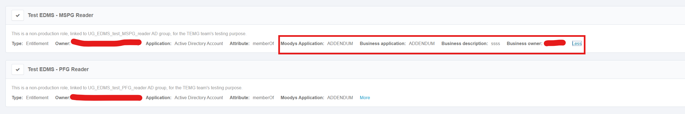
Task: Toggle the Test EDMS - PFG Reader checkbox
Action: click(18, 69)
